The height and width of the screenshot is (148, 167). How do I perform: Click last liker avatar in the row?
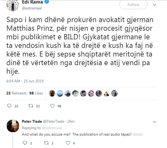[114, 93]
